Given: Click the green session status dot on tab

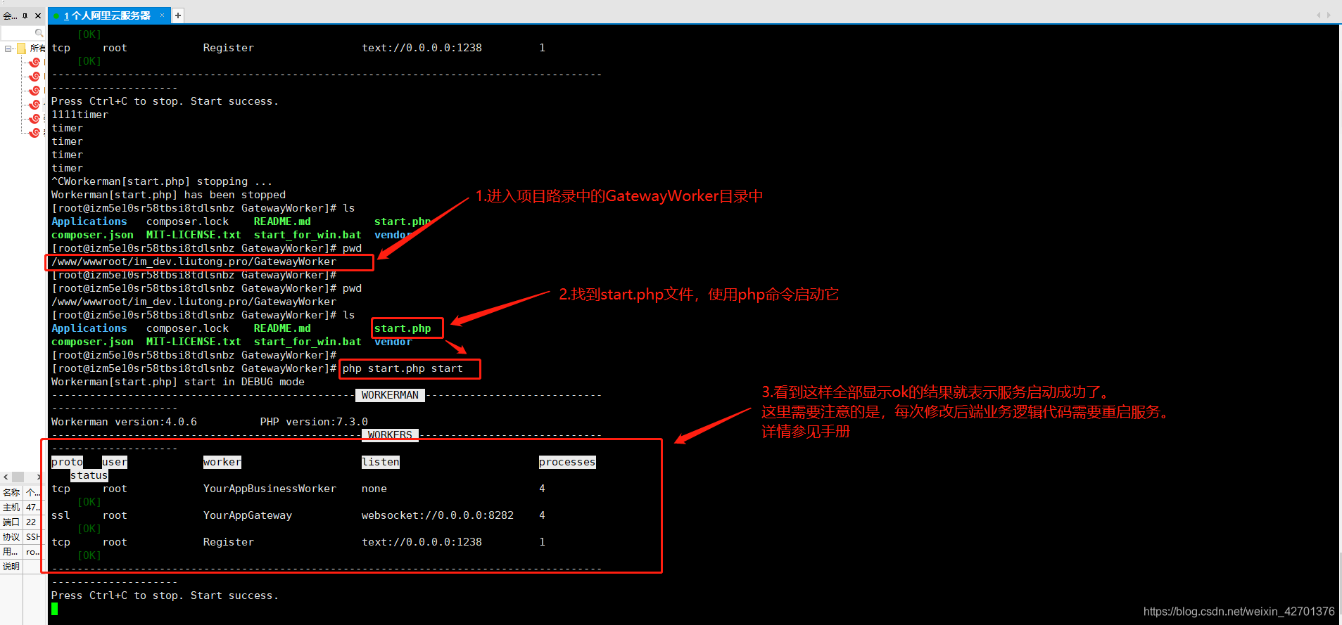Looking at the screenshot, I should pyautogui.click(x=56, y=15).
